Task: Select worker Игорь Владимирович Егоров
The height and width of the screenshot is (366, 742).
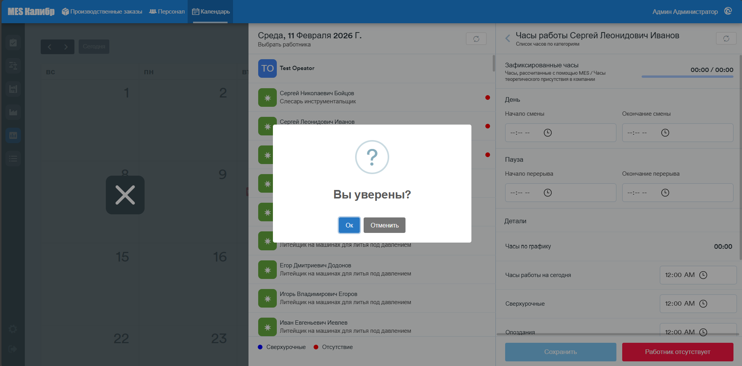Action: pos(372,298)
